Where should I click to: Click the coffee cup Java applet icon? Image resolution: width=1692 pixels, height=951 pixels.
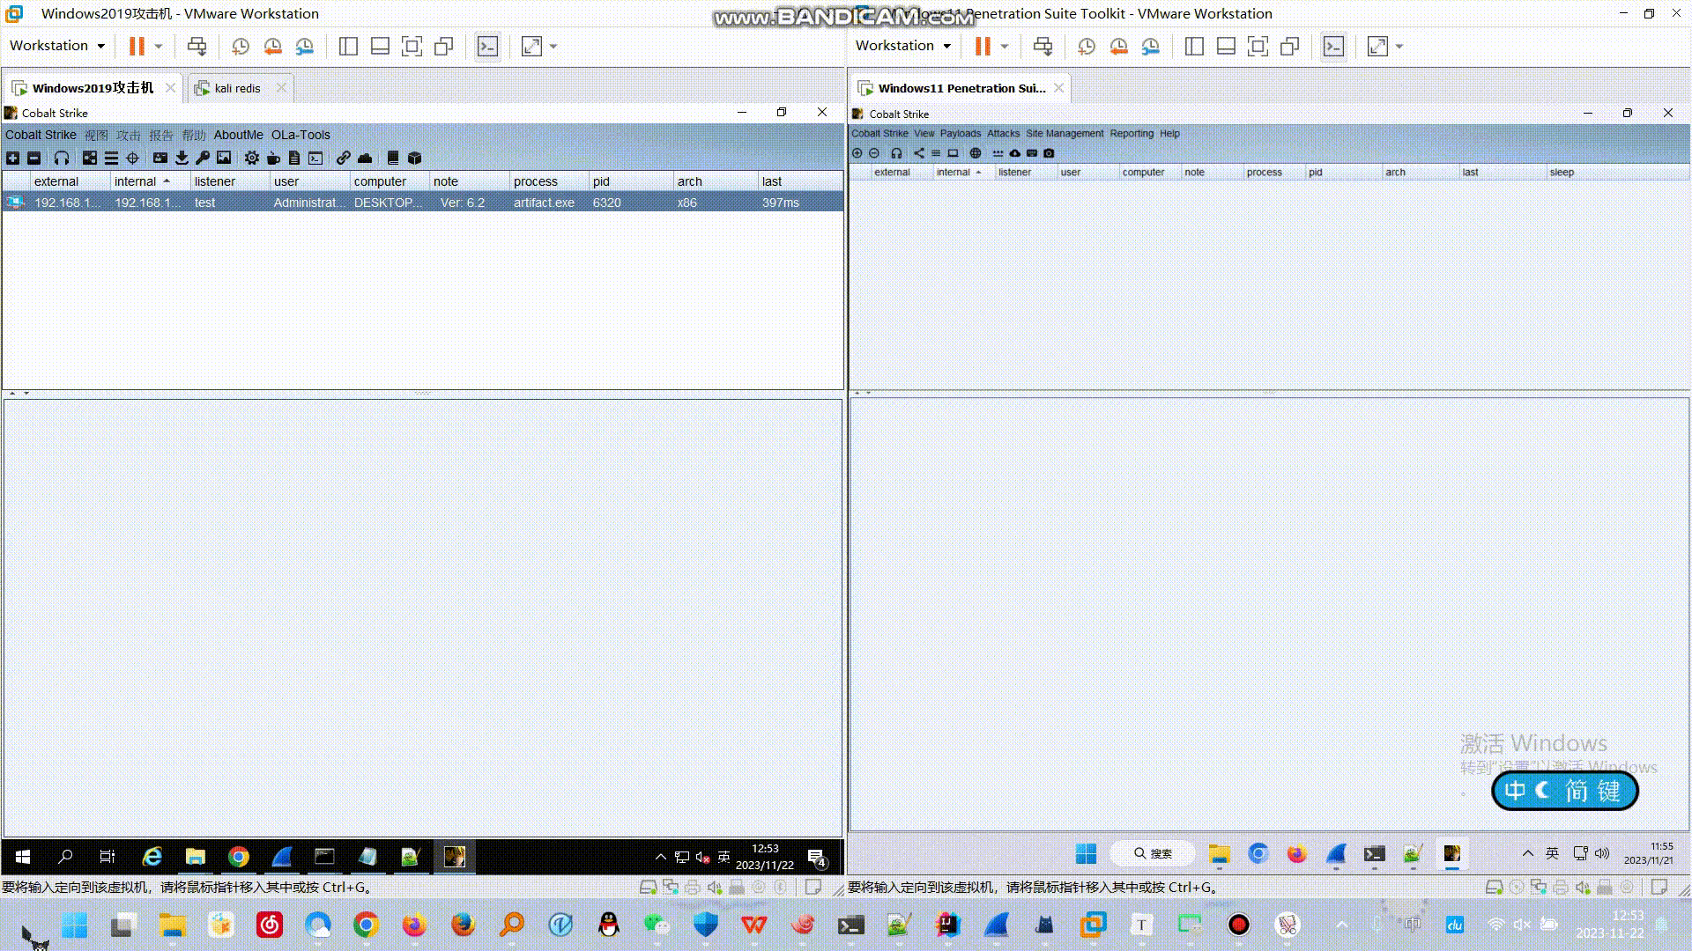[273, 158]
